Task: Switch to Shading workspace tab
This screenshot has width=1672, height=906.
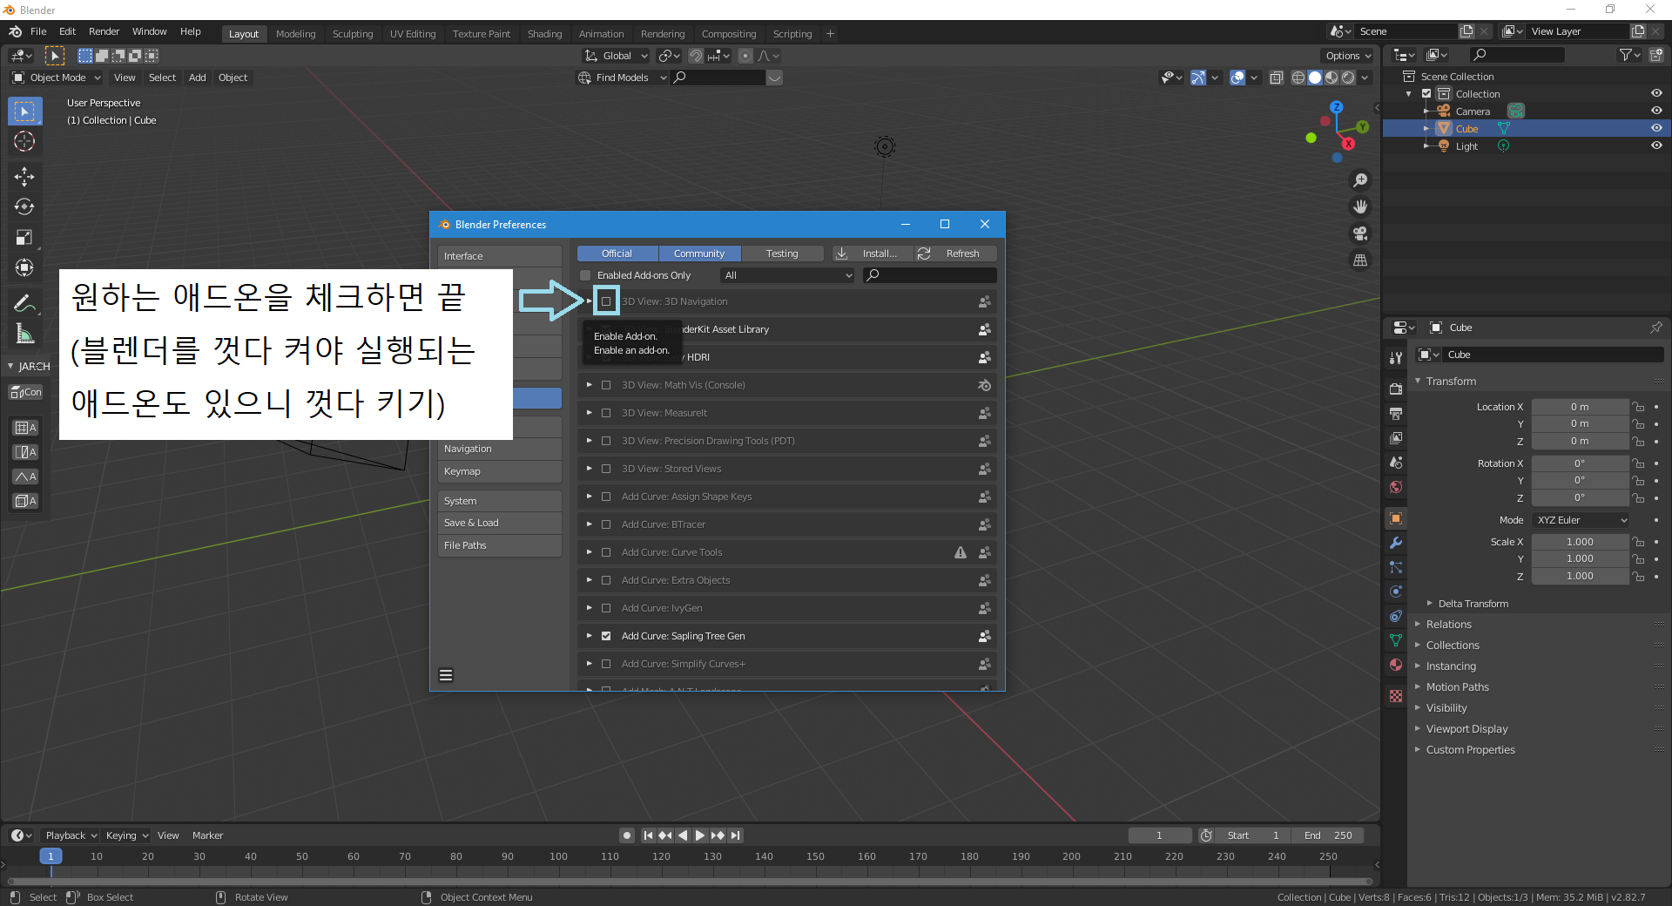Action: coord(544,34)
